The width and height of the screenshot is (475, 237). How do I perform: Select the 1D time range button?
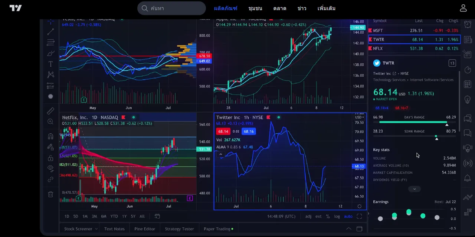click(67, 216)
